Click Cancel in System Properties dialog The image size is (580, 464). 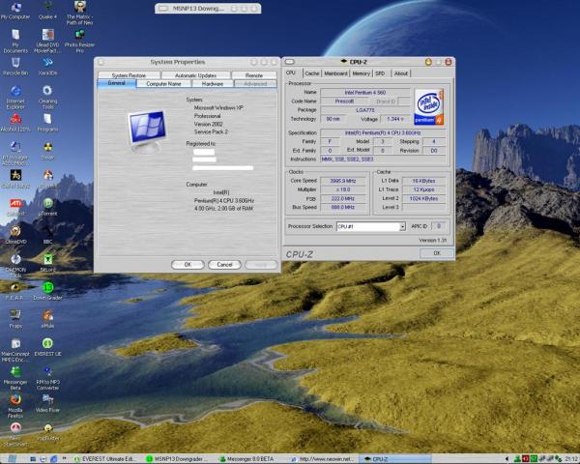(224, 265)
